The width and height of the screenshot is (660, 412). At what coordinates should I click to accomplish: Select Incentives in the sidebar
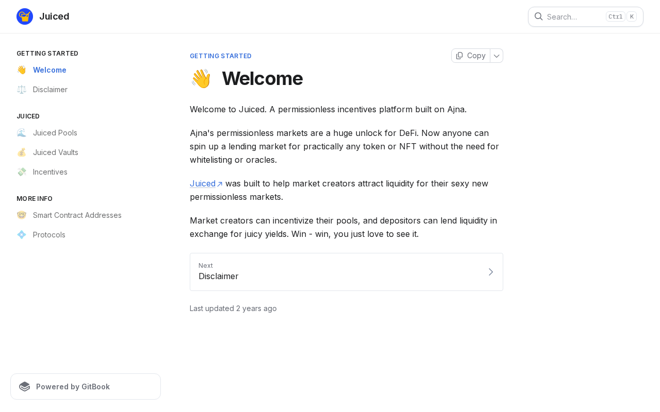[86, 172]
